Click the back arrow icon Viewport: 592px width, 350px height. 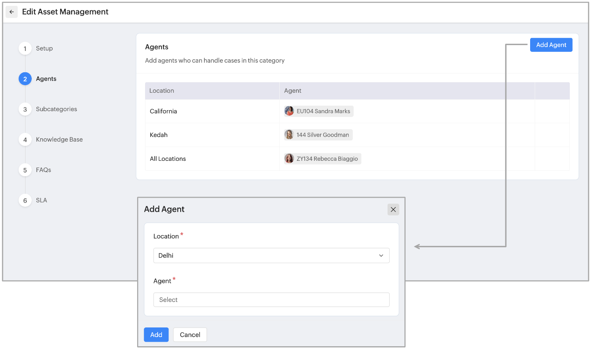click(x=12, y=12)
